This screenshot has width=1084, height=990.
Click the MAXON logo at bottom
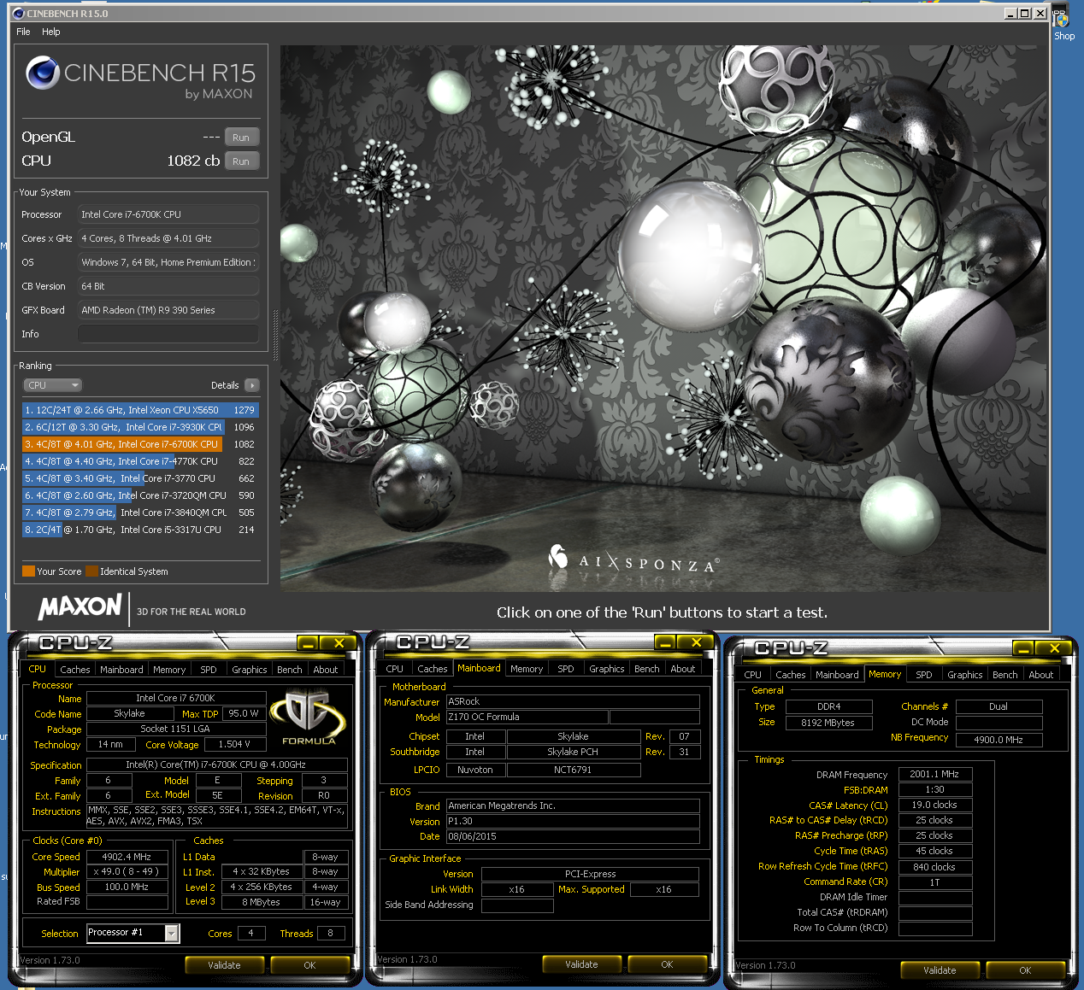pyautogui.click(x=80, y=607)
